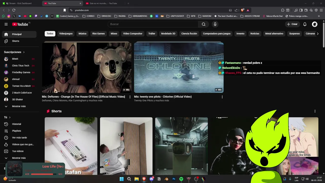Open options menu for Chlorine mix
Screen dimensions: 325x183
(222, 97)
